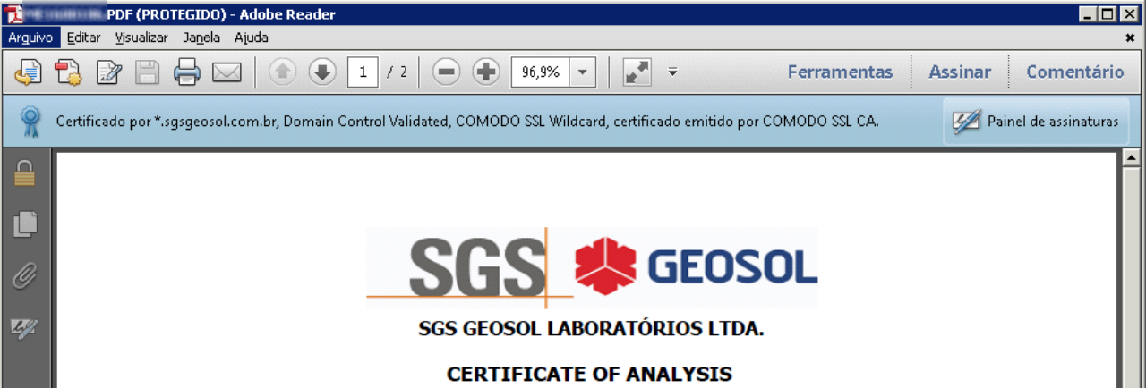Open the attachments paperclip sidebar panel
The image size is (1146, 388).
24,276
